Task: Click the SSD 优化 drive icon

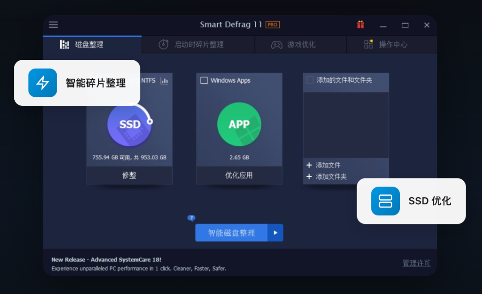Action: point(386,201)
